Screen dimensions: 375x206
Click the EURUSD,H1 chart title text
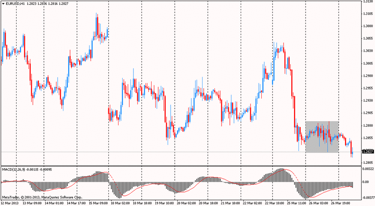[x=15, y=4]
